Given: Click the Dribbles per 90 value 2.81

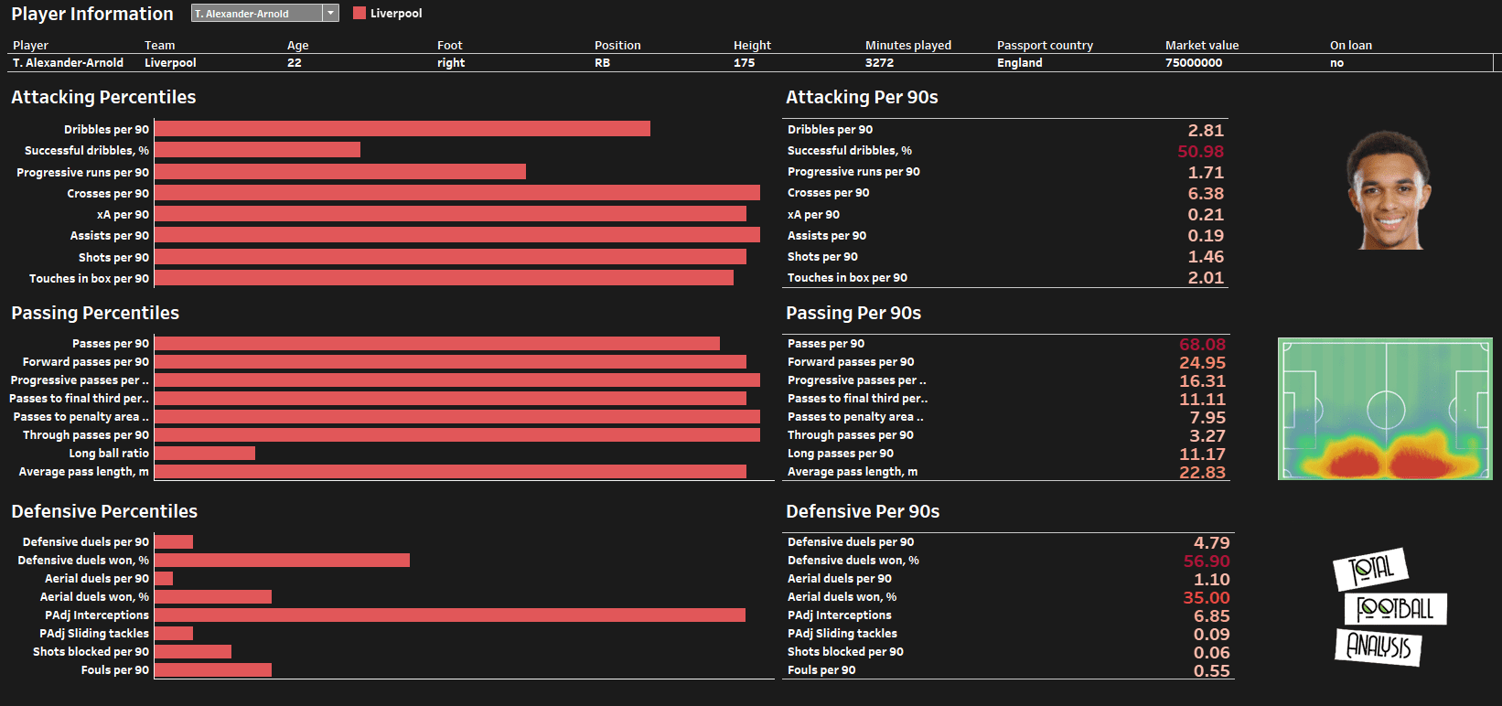Looking at the screenshot, I should tap(1206, 130).
